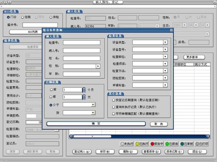Click the 病人号 input field in the dialog
This screenshot has width=217, height=162.
82,51
